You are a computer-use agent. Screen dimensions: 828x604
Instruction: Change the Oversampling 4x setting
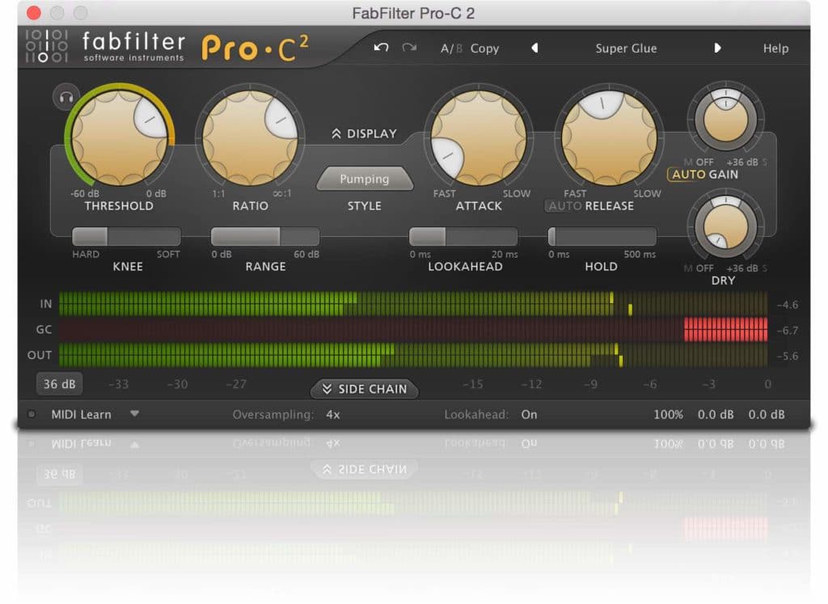333,415
